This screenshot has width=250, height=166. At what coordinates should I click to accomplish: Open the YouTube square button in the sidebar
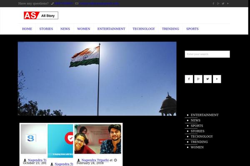217,79
